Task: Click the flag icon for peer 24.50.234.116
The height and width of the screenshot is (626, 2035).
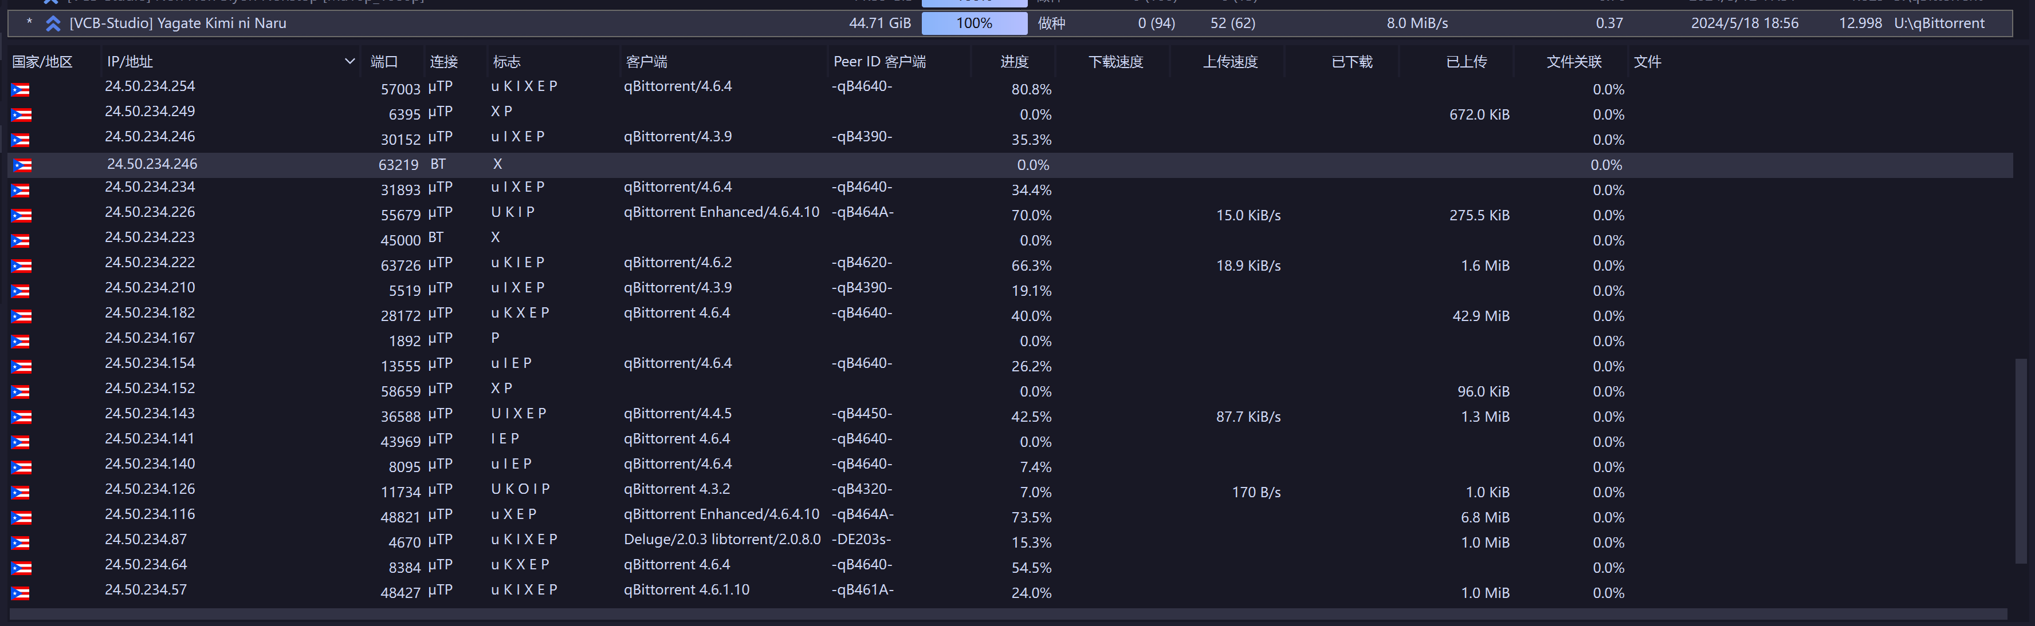Action: tap(21, 518)
